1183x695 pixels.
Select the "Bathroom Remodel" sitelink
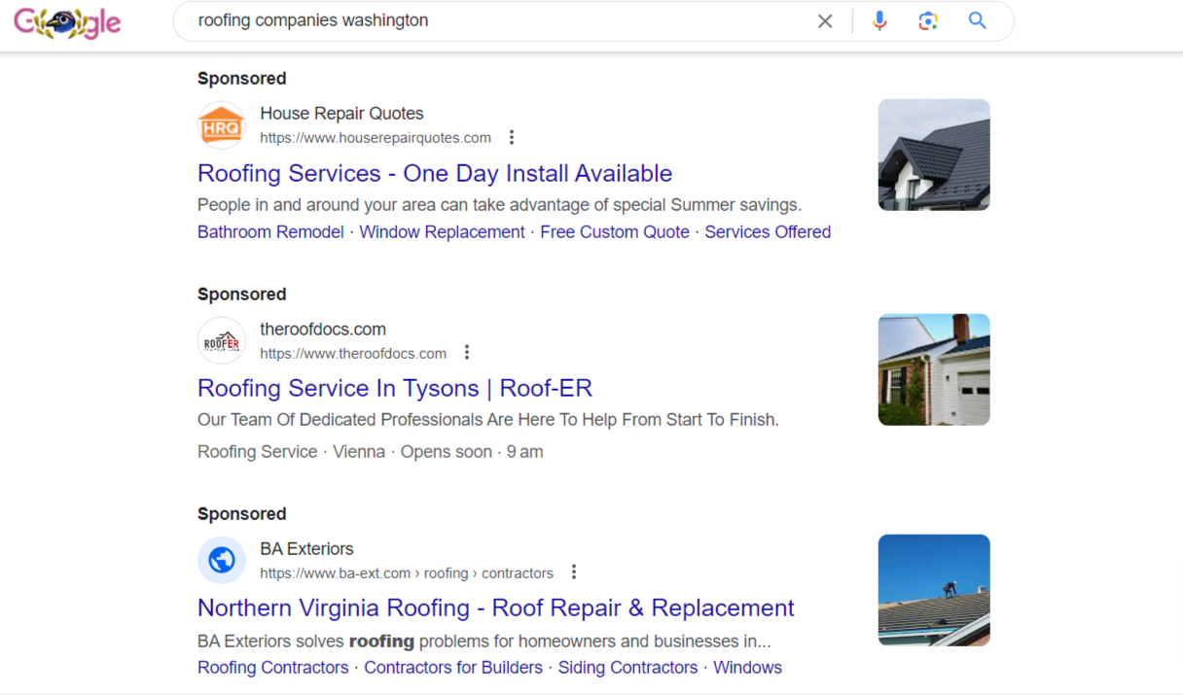click(x=270, y=231)
